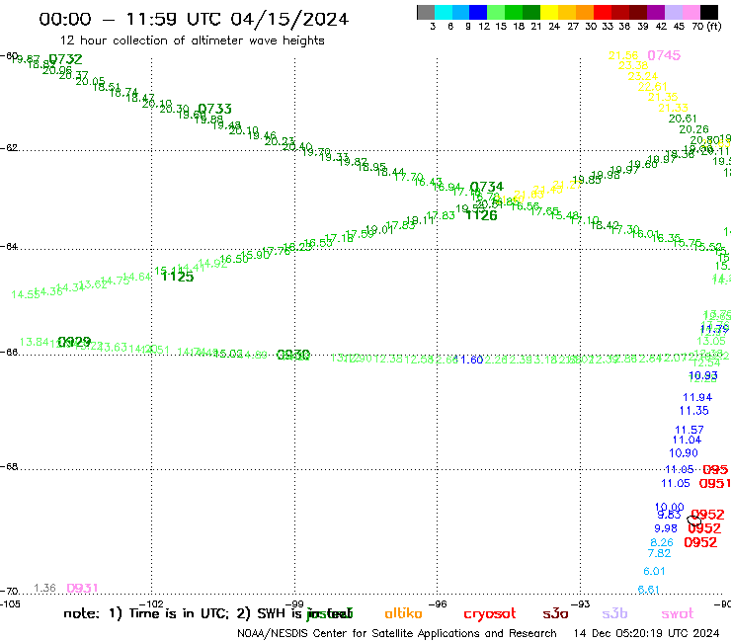Click the yellow 23.38 wave height
Image resolution: width=731 pixels, height=642 pixels.
click(x=633, y=66)
